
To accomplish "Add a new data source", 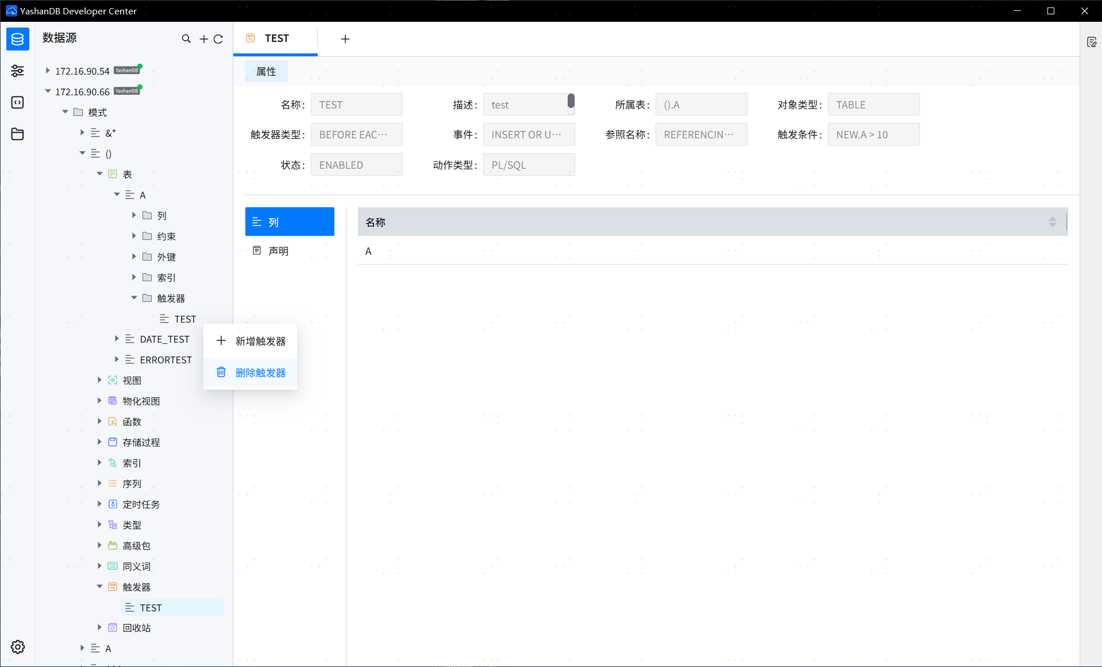I will [203, 39].
